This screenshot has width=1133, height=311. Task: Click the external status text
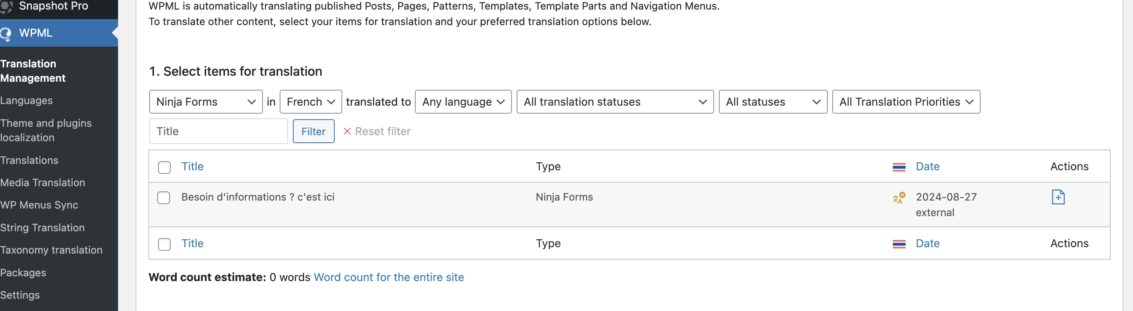935,213
